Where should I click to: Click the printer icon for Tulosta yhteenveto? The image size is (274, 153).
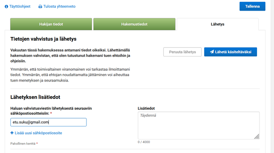coord(40,7)
